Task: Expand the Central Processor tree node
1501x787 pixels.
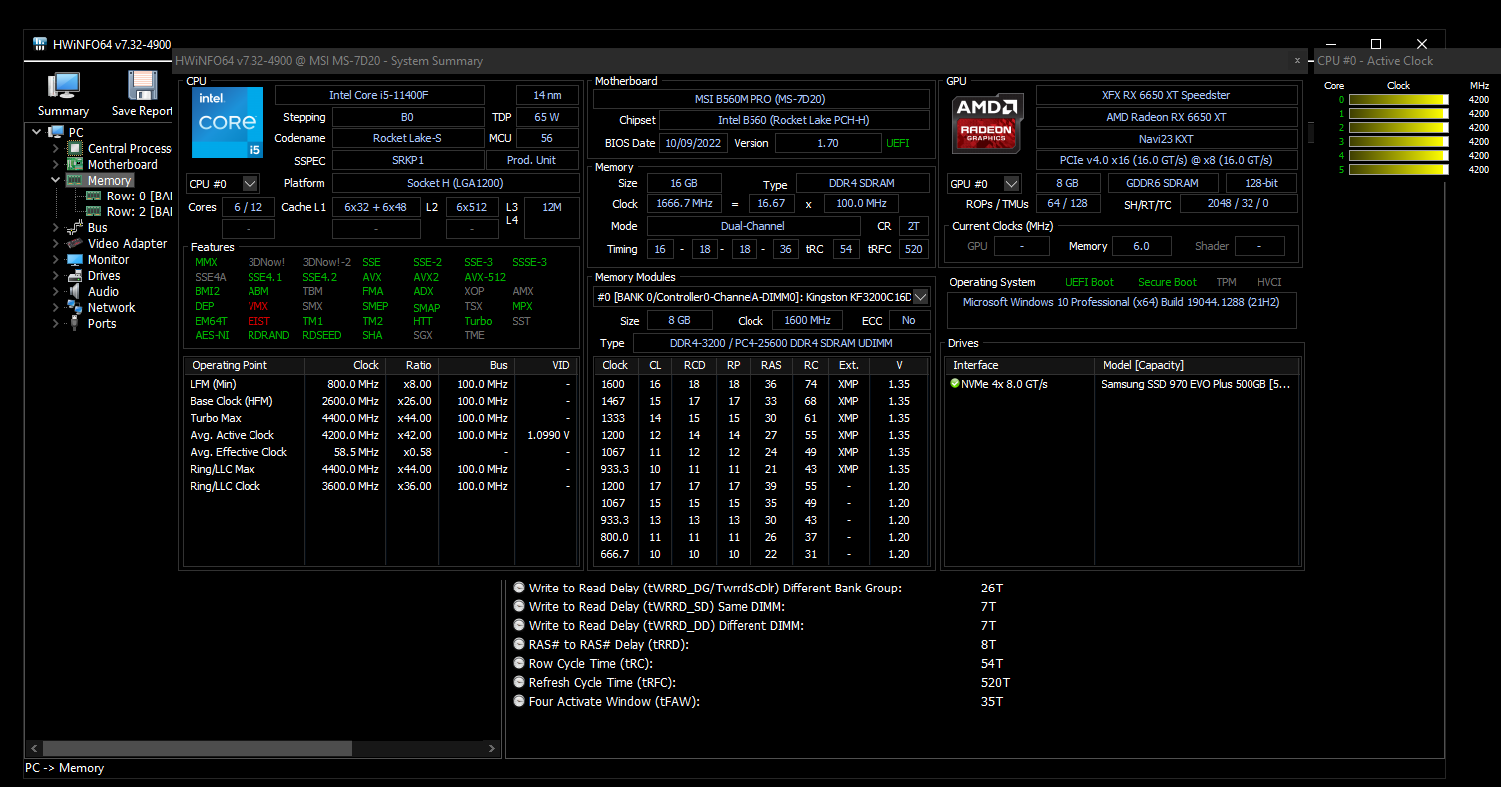Action: point(56,148)
